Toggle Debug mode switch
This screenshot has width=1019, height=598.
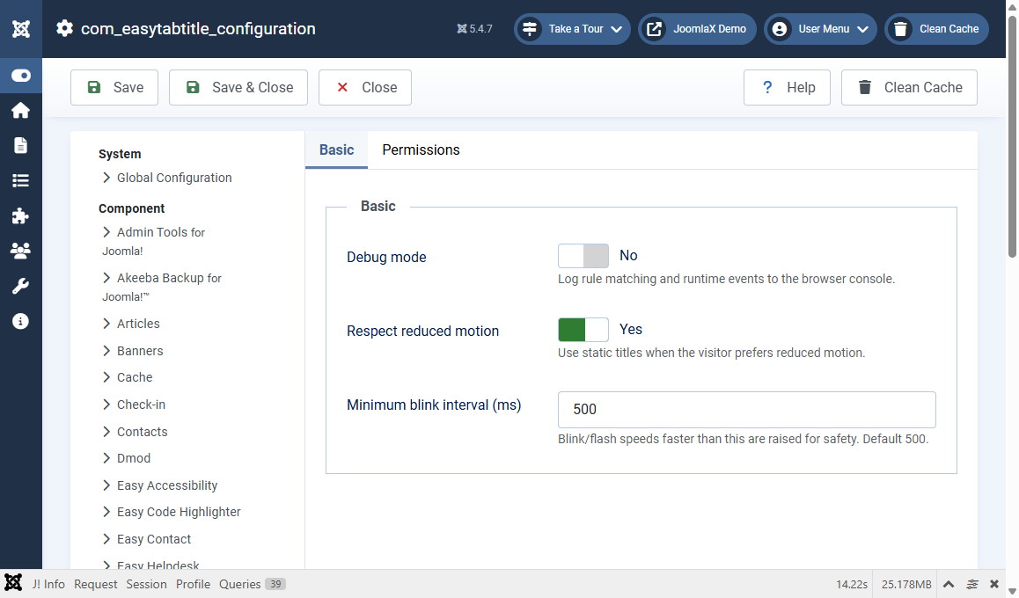(x=583, y=256)
